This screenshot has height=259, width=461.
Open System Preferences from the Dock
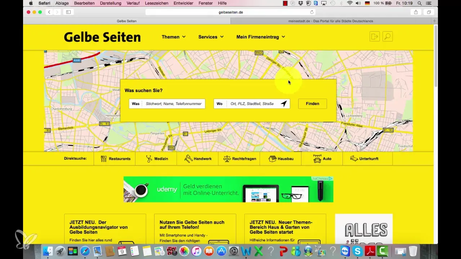pyautogui.click(x=234, y=251)
